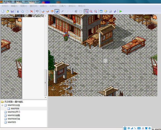Image resolution: width=161 pixels, height=130 pixels.
Task: Open the 视图(V) menu
Action: point(24,6)
